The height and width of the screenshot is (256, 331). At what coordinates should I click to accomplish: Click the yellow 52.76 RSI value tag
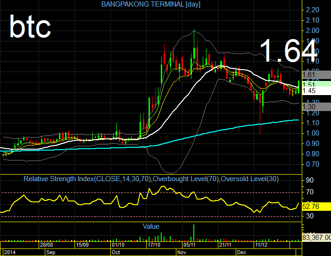(x=316, y=206)
